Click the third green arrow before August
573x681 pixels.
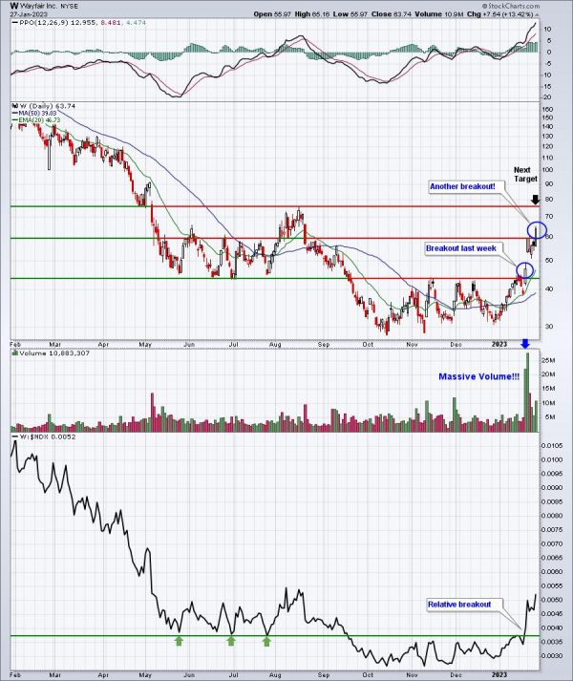[x=266, y=641]
